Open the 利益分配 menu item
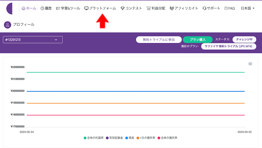Image resolution: width=262 pixels, height=148 pixels. [156, 9]
